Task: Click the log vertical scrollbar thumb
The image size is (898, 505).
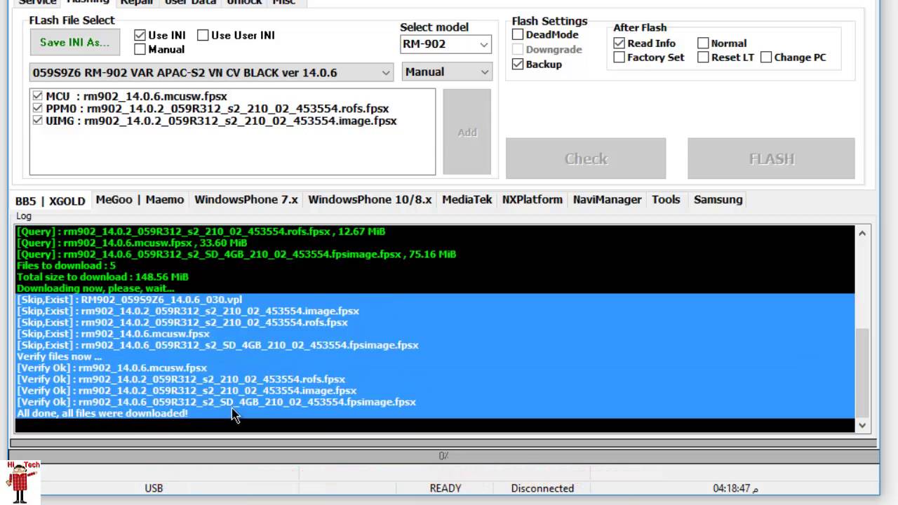Action: (x=862, y=372)
